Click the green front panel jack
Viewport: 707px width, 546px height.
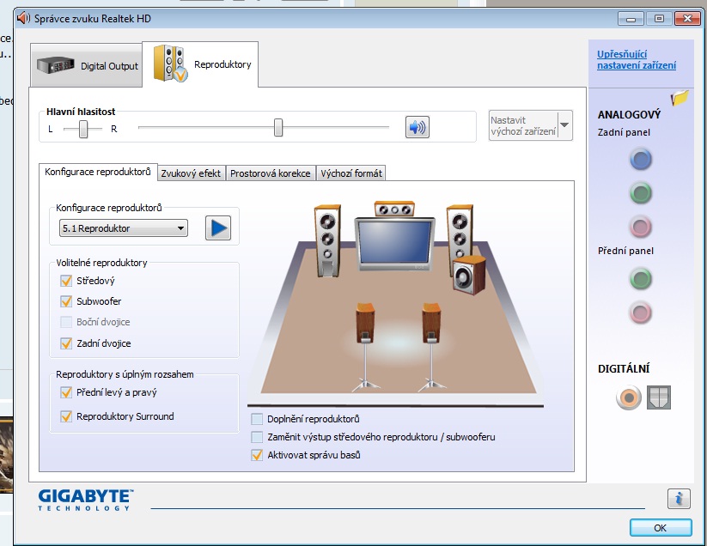tap(640, 278)
